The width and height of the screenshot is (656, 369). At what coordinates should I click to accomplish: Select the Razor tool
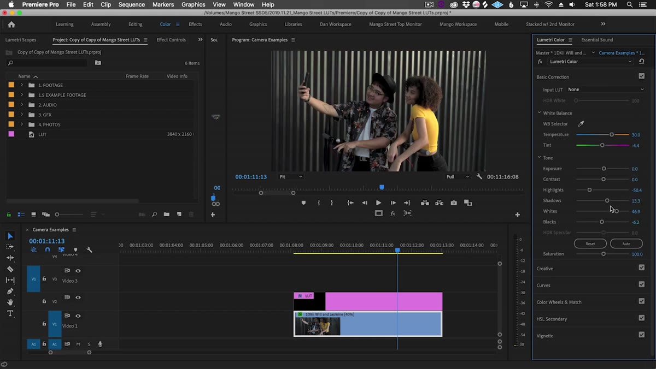(x=10, y=269)
